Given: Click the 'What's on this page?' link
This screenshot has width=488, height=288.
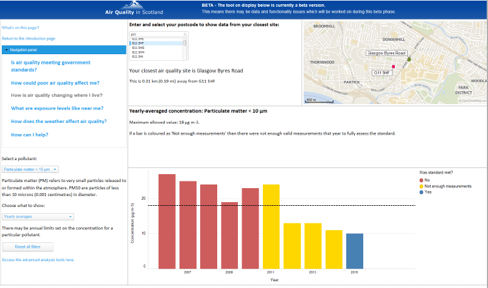Looking at the screenshot, I should (x=20, y=28).
